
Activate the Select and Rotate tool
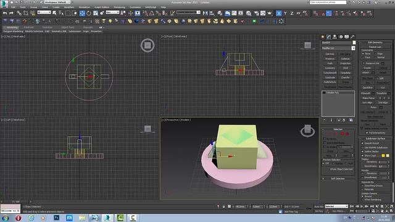pos(89,13)
